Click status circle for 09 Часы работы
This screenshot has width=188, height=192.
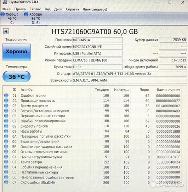6,131
